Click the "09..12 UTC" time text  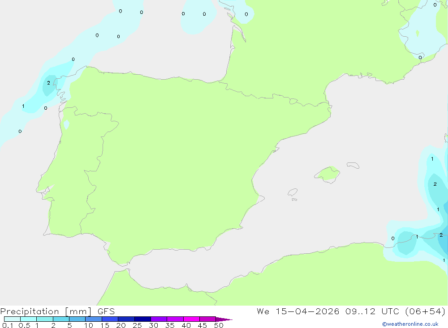click(x=372, y=311)
